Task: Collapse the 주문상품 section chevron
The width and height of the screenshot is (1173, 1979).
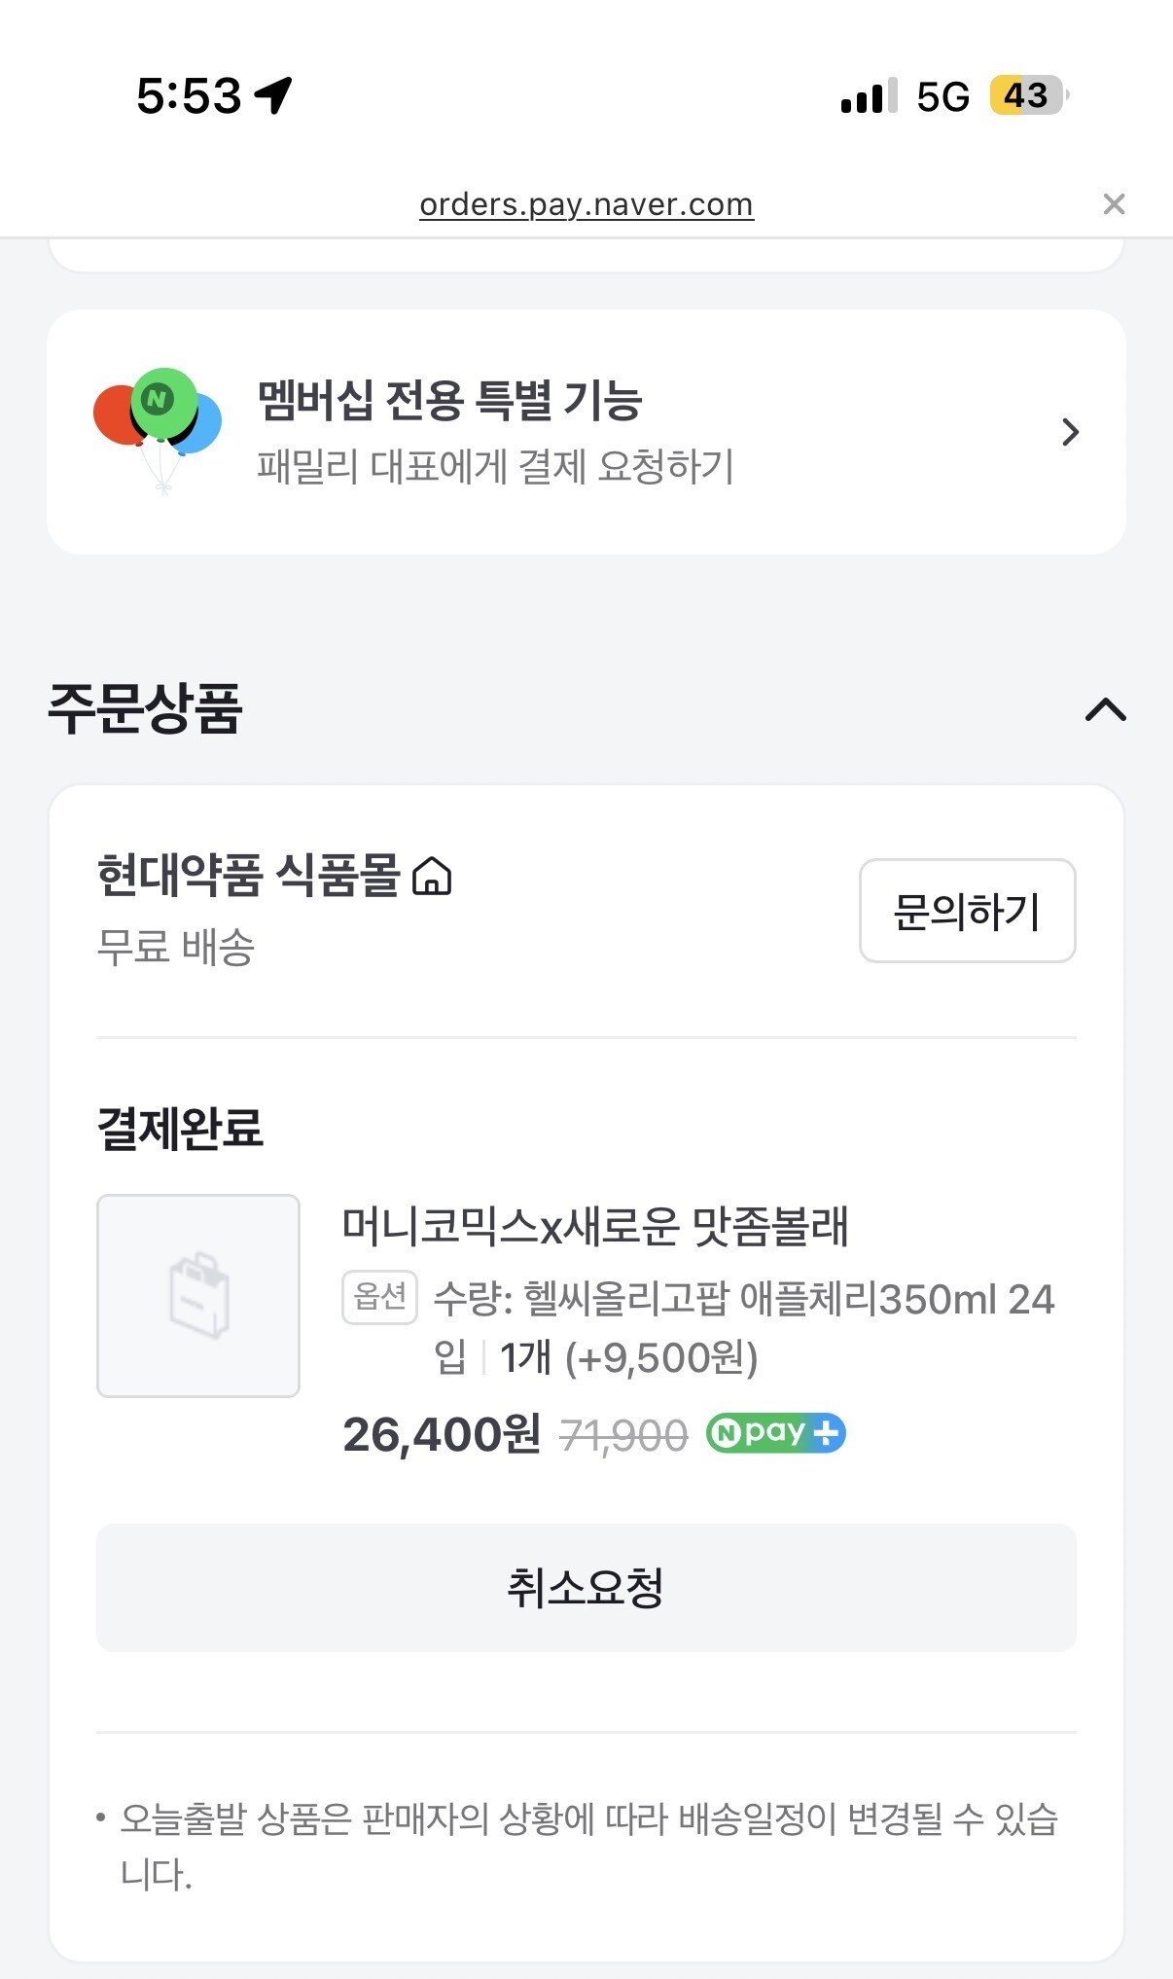Action: tap(1105, 710)
